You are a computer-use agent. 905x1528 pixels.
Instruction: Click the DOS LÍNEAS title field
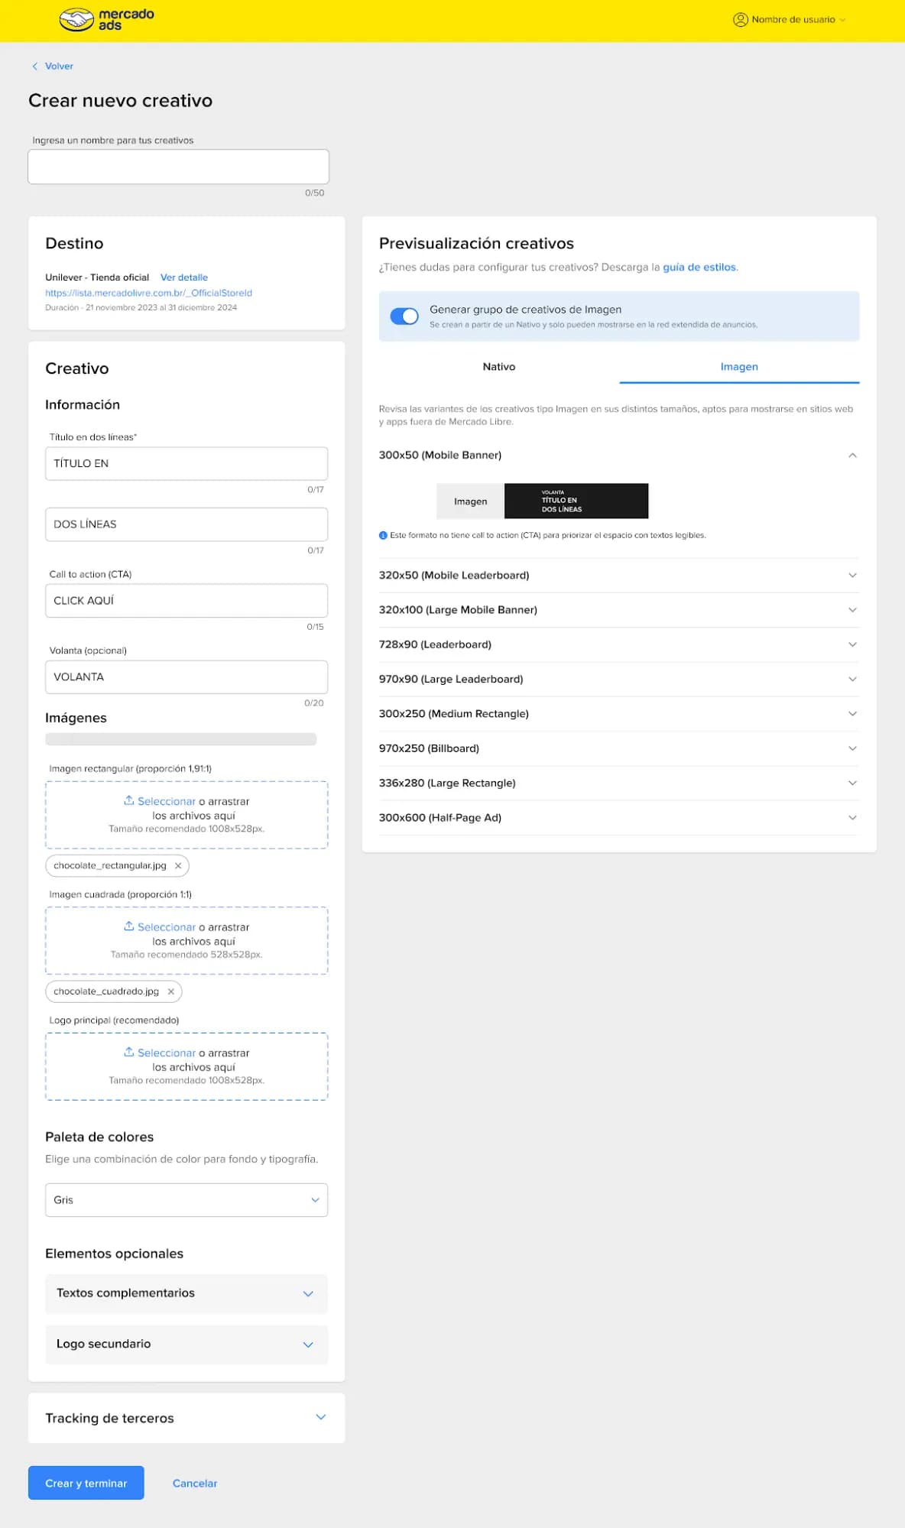(x=187, y=524)
